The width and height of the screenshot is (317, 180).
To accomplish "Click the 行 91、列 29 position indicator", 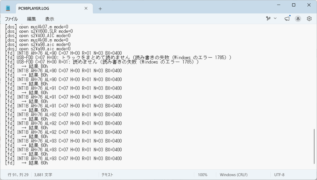I will tap(18, 175).
